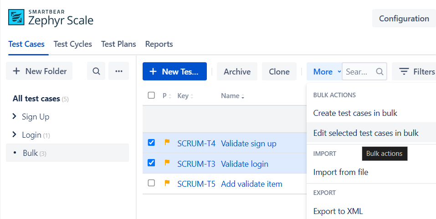Viewport: 436px width, 219px height.
Task: Click the folder search magnifier icon
Action: pos(96,71)
